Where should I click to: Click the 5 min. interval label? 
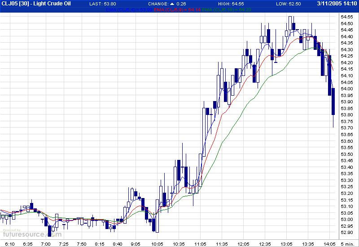click(347, 244)
